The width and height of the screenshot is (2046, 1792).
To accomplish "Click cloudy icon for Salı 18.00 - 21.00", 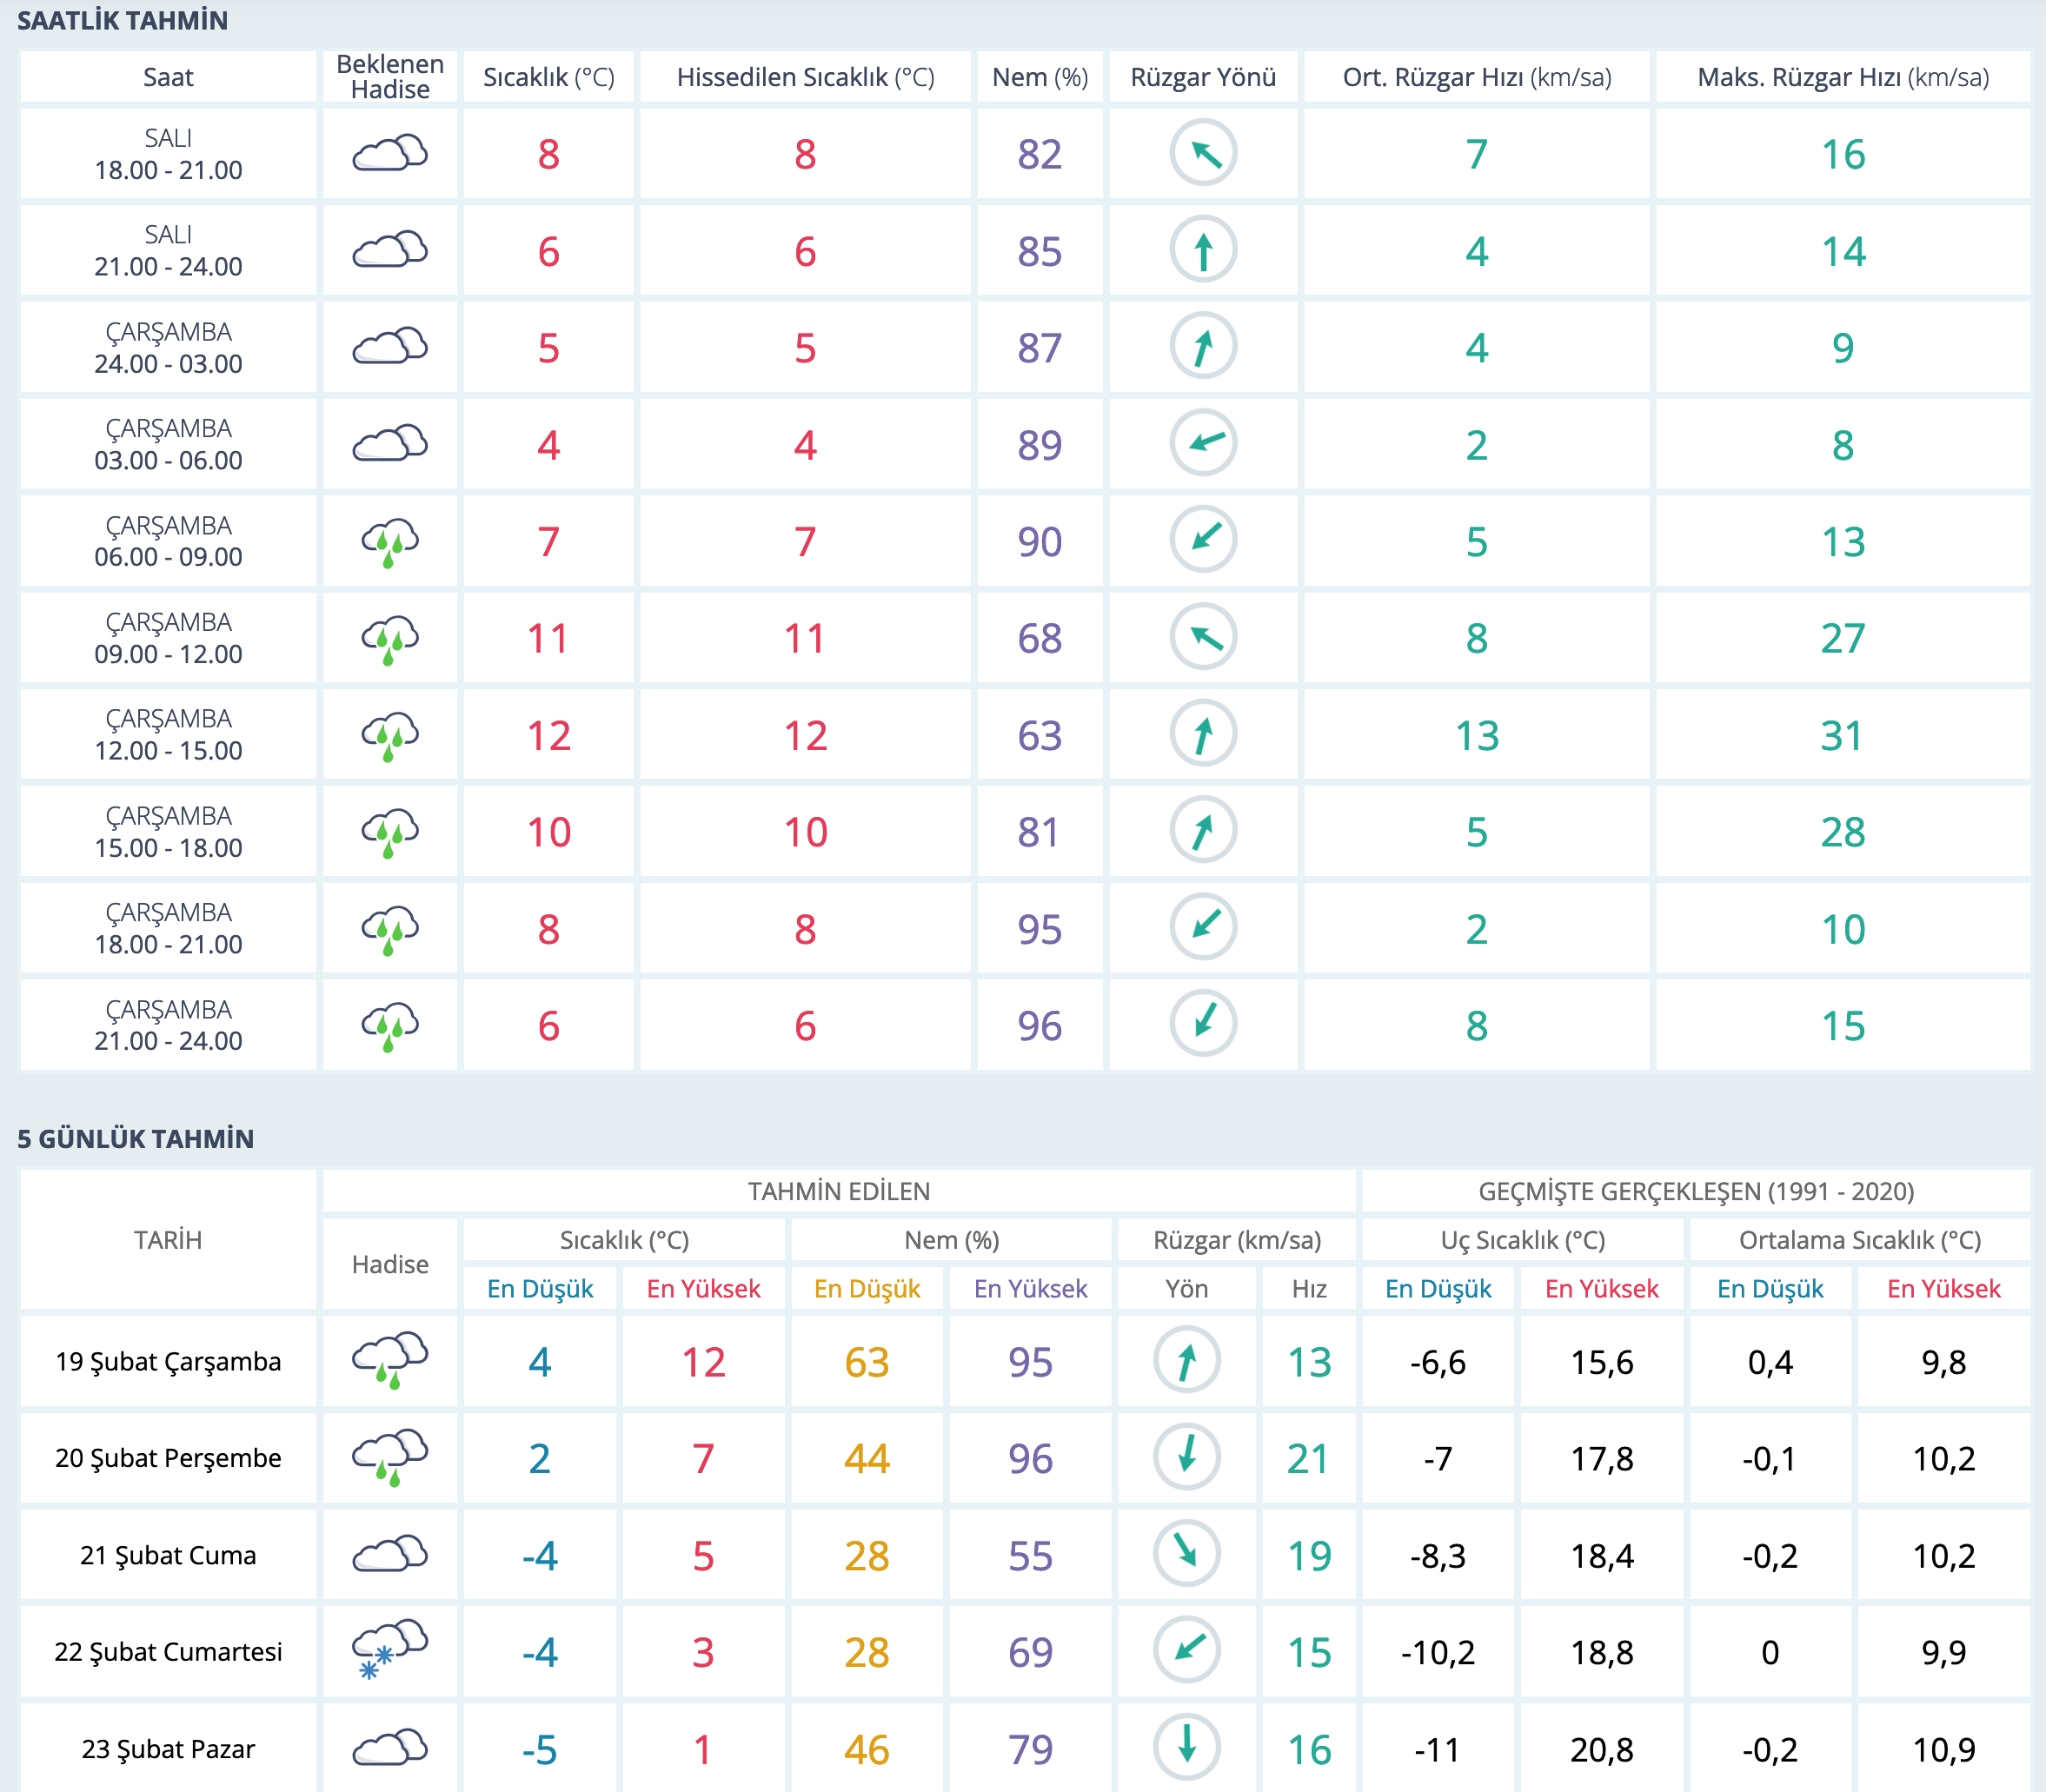I will [x=389, y=154].
